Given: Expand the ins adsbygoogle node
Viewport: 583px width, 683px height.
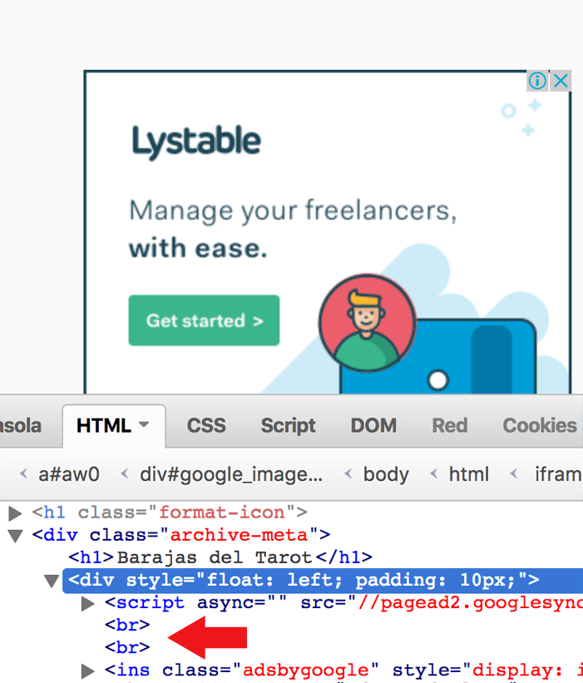Looking at the screenshot, I should coord(88,671).
